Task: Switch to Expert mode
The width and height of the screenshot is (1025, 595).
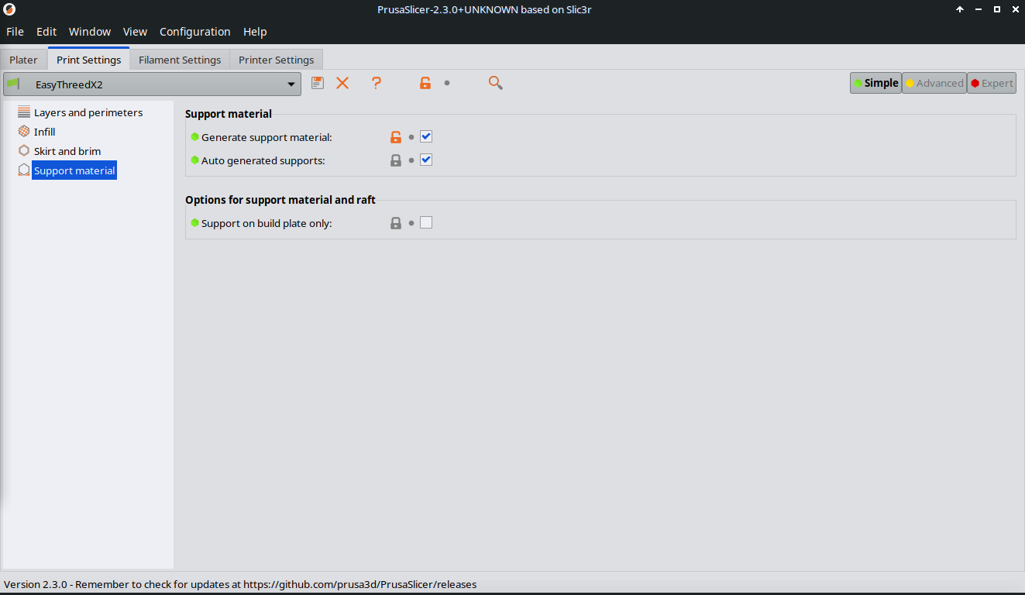Action: (x=992, y=83)
